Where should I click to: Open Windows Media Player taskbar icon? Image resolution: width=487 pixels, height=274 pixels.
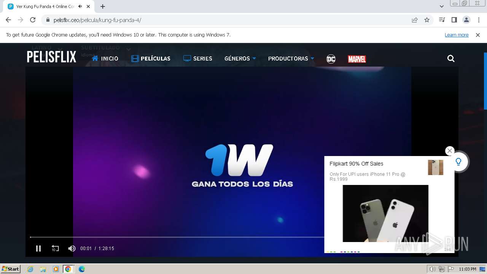pos(56,269)
